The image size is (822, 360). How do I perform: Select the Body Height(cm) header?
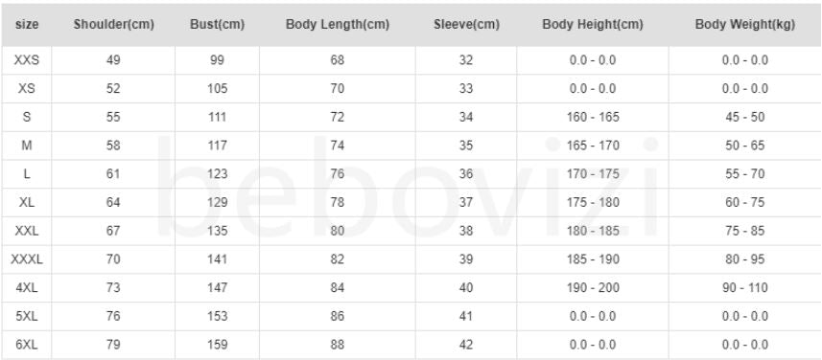(593, 25)
